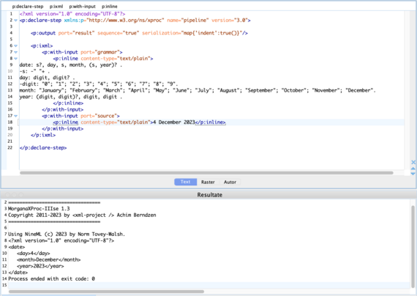Image resolution: width=417 pixels, height=296 pixels.
Task: Click the day rule on line 11
Action: point(47,78)
